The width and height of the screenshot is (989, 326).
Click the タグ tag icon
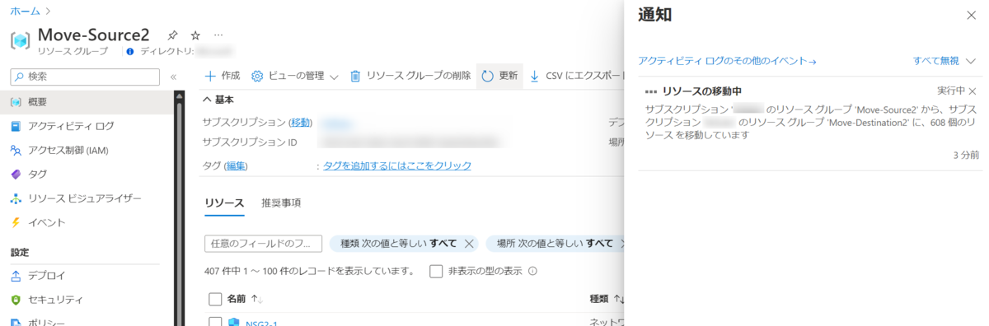tap(16, 175)
